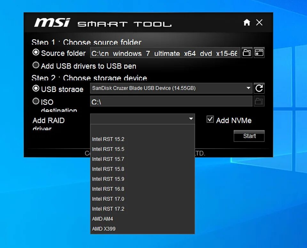Choose Intel RST 17.2 from the list
Screen dimensions: 307x248
pyautogui.click(x=108, y=209)
